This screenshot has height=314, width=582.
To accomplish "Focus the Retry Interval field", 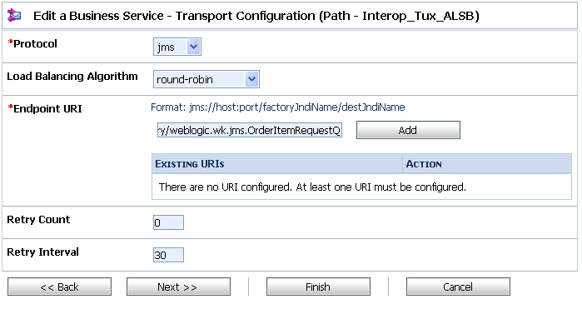I will (x=168, y=255).
